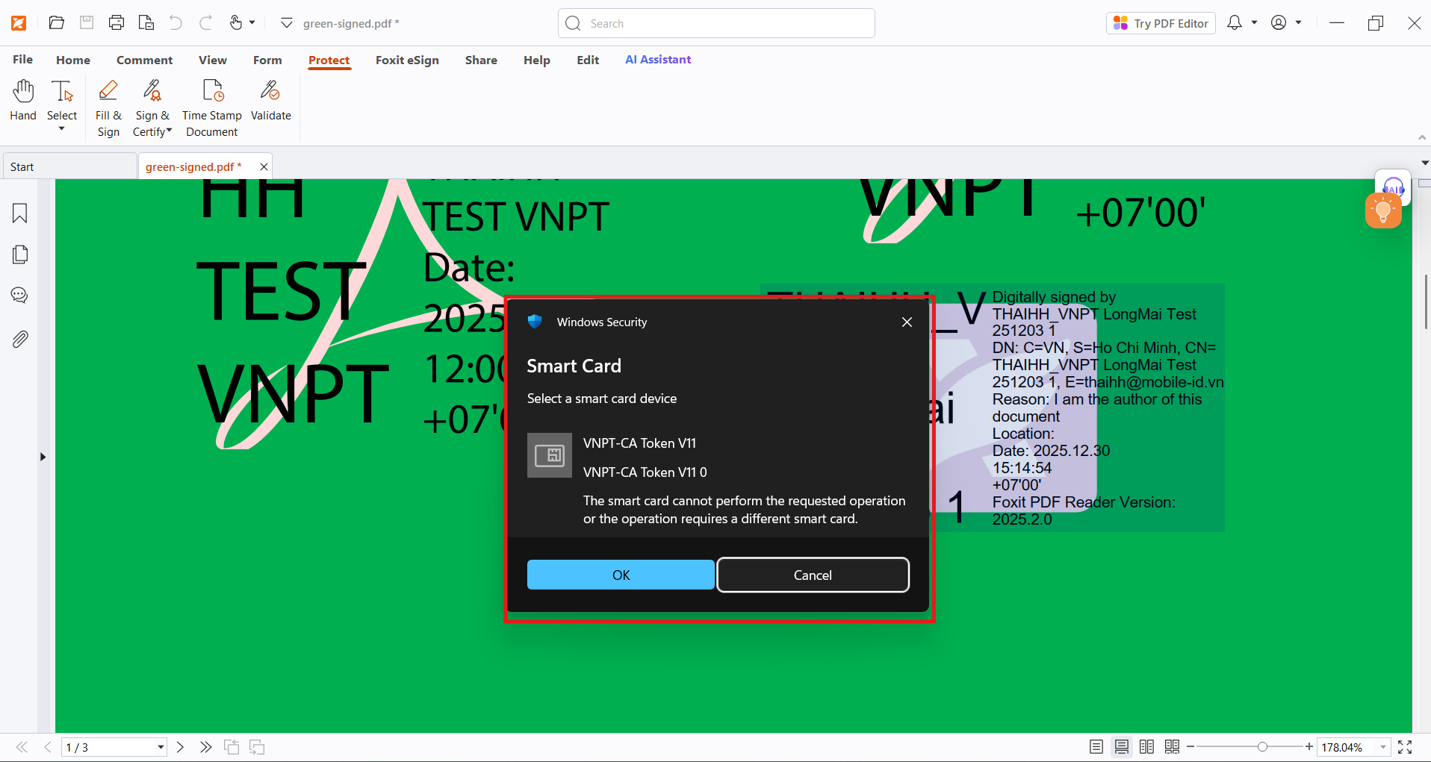Click the zoom out minus button
The height and width of the screenshot is (762, 1431).
[1191, 747]
